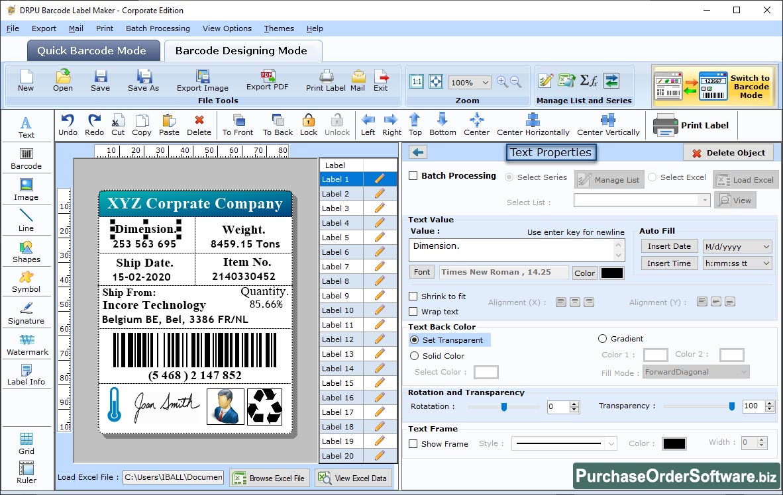Screen dimensions: 783x495
Task: Enable the Wrap text checkbox
Action: (x=413, y=312)
